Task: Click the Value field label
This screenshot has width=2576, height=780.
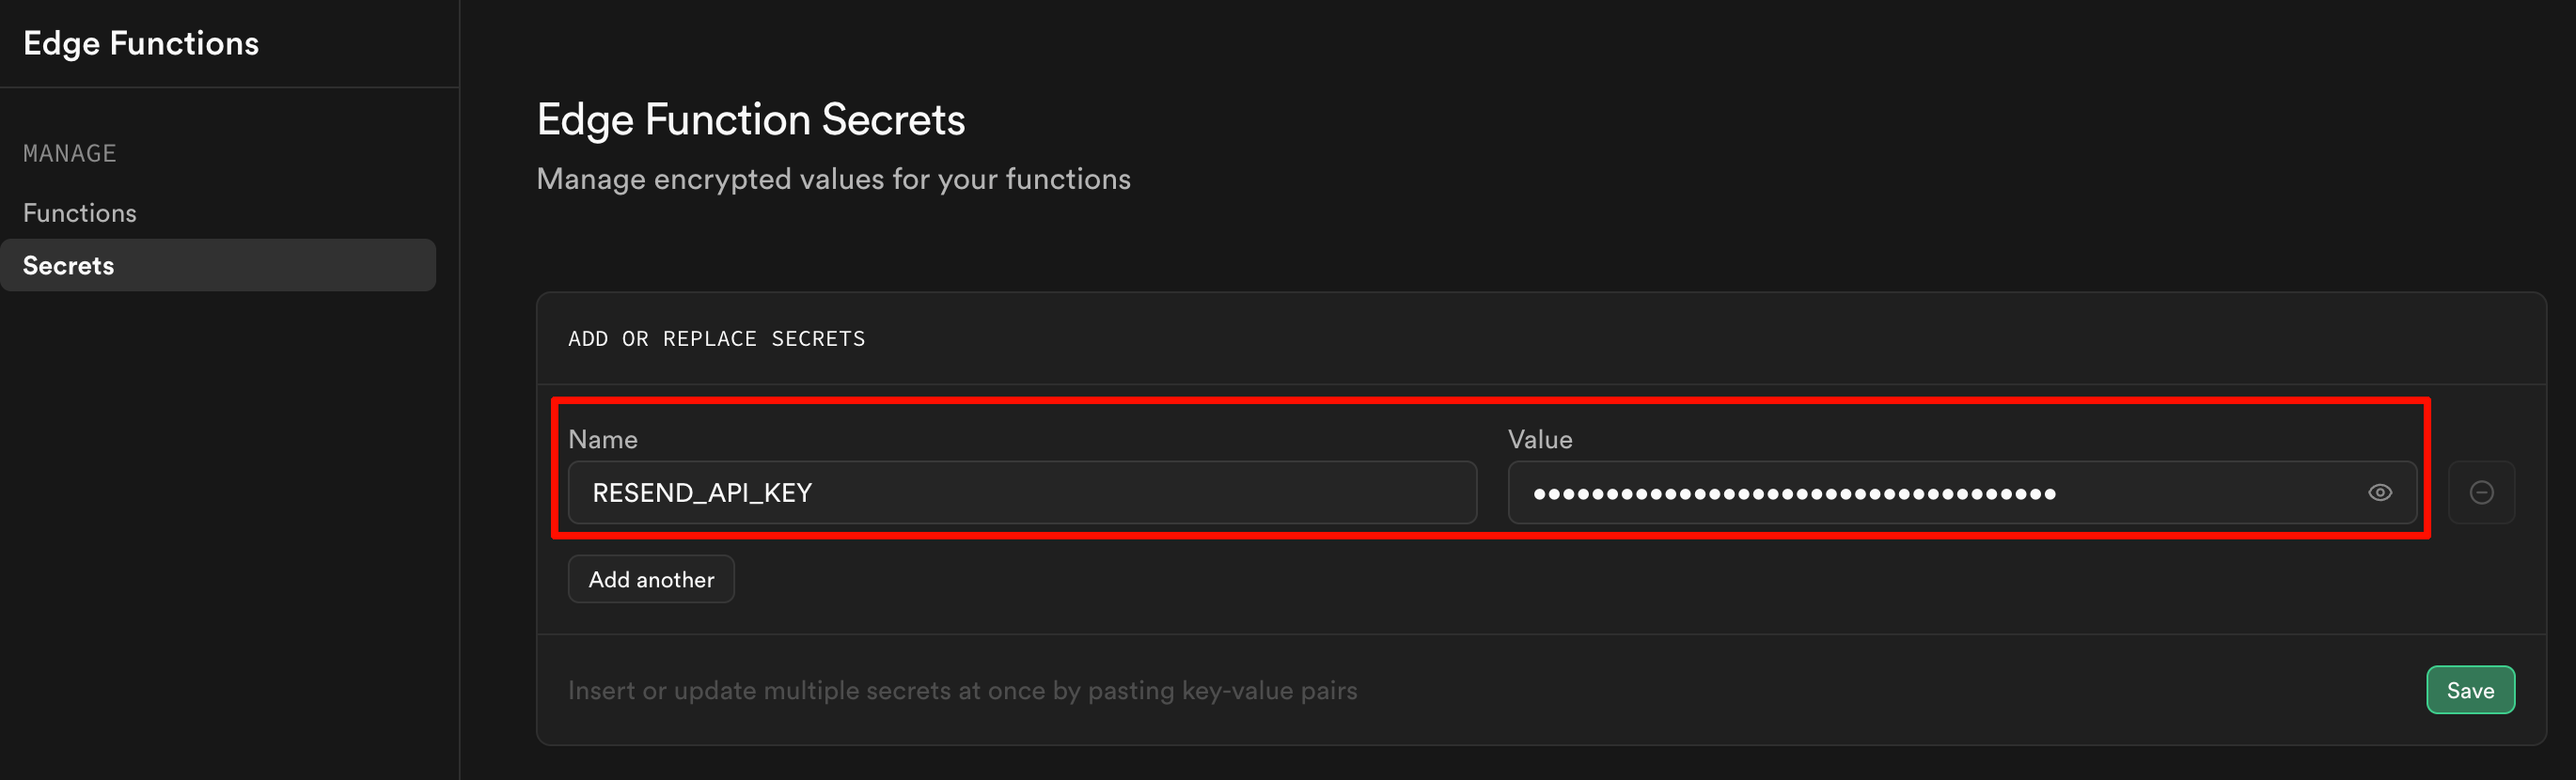Action: (x=1539, y=439)
